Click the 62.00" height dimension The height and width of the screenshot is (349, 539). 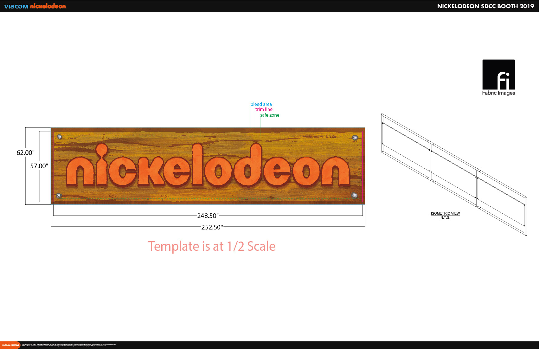coord(25,153)
